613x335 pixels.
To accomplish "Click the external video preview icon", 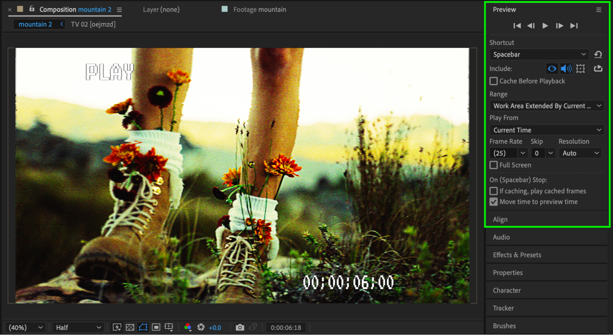I will (598, 68).
